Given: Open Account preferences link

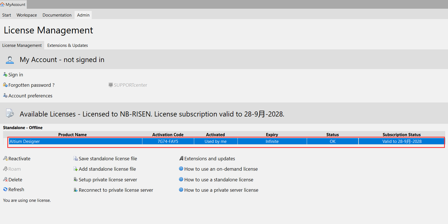Looking at the screenshot, I should pos(30,96).
